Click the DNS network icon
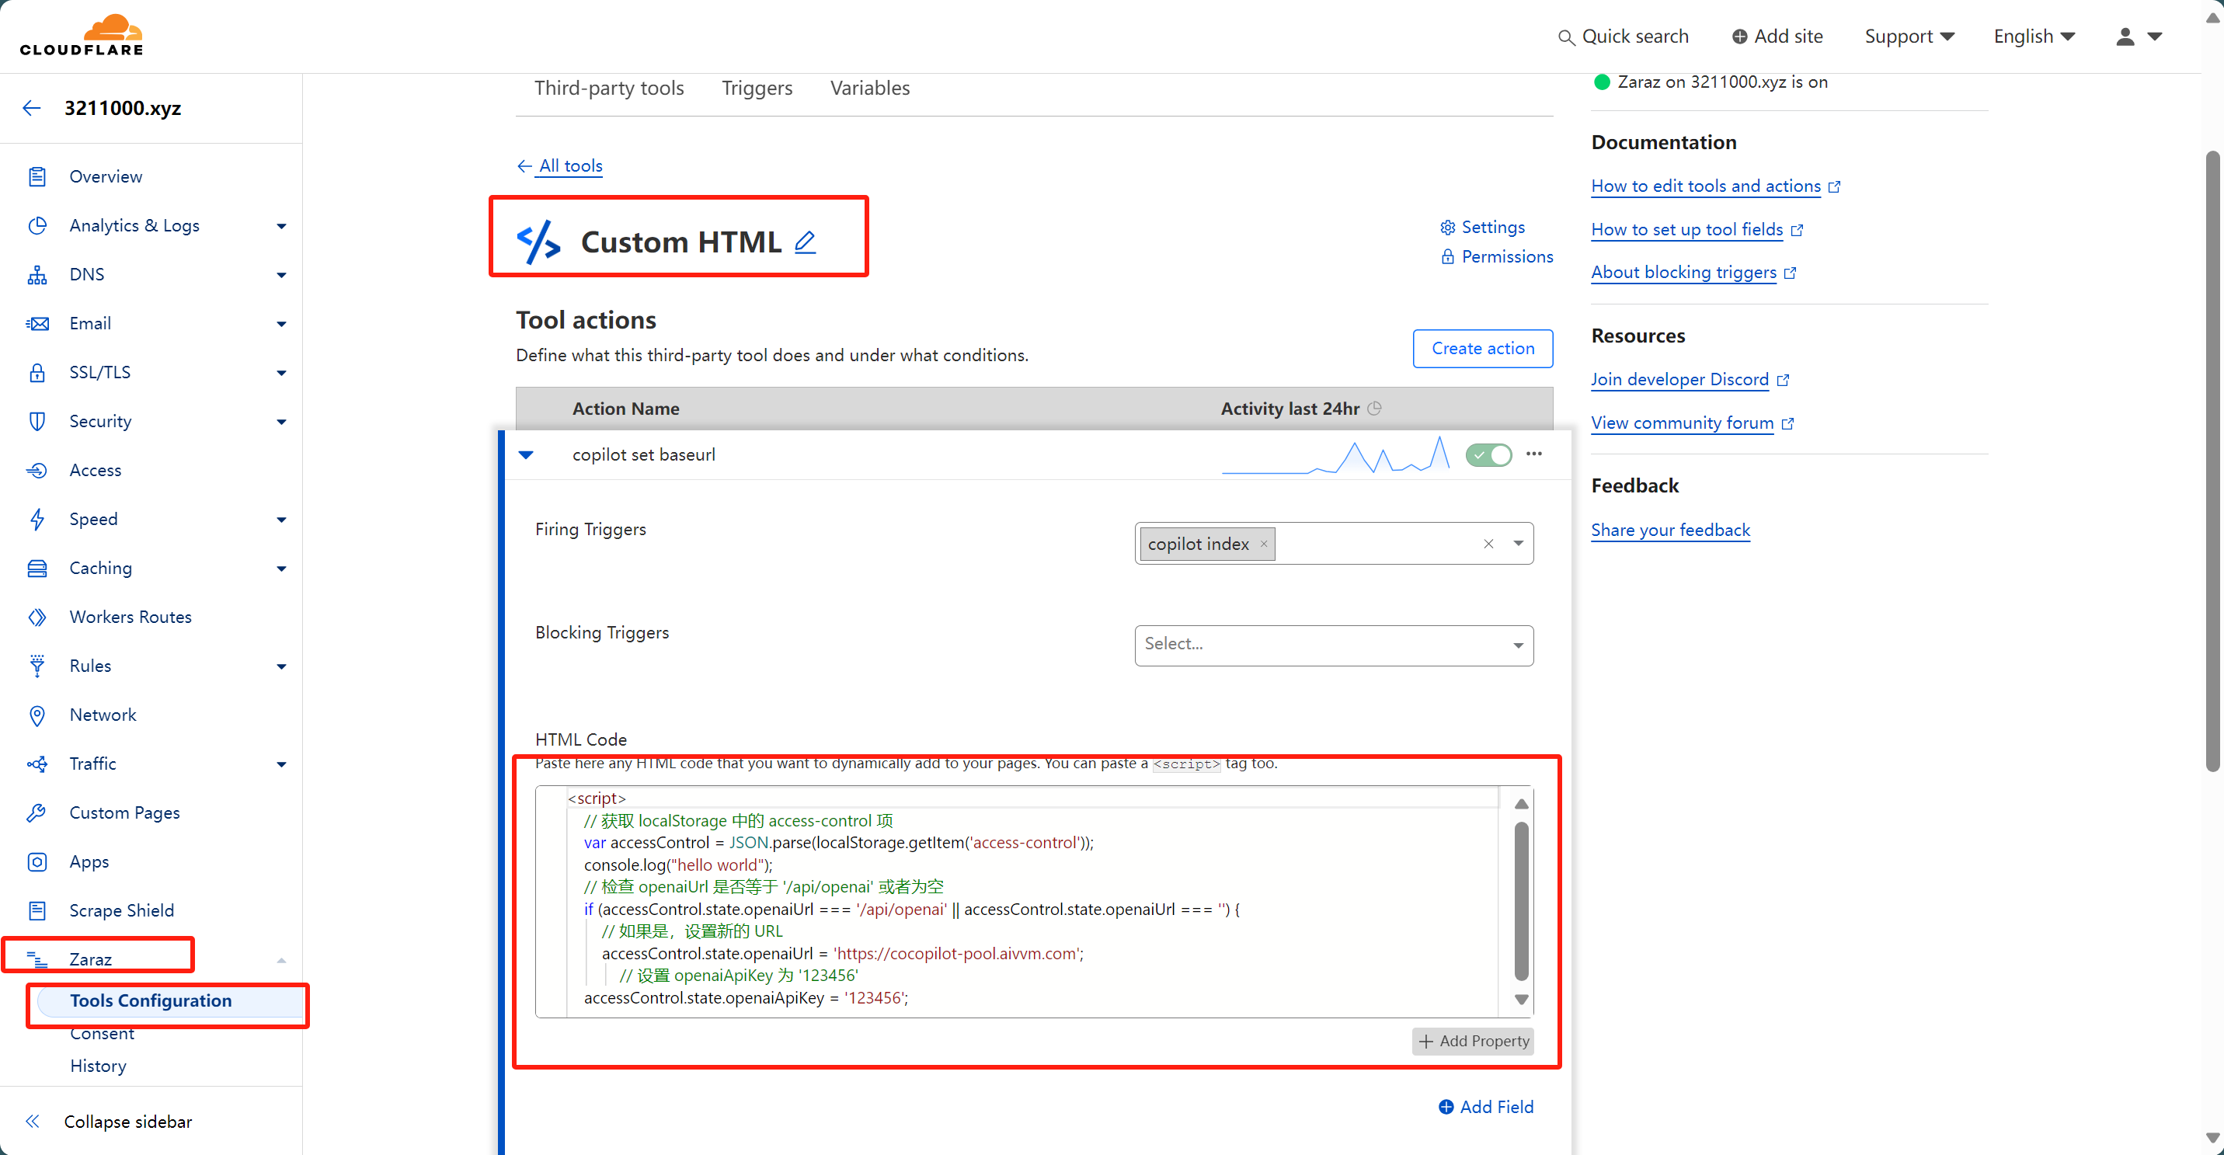This screenshot has width=2224, height=1155. [37, 274]
